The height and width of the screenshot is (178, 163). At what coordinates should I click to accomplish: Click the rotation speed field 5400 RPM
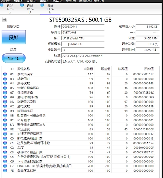coord(147,38)
